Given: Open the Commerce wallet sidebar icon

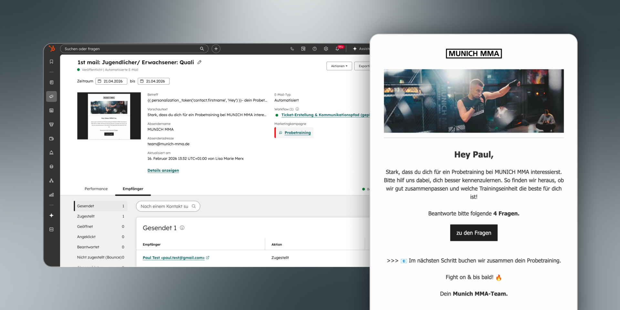Looking at the screenshot, I should (51, 139).
